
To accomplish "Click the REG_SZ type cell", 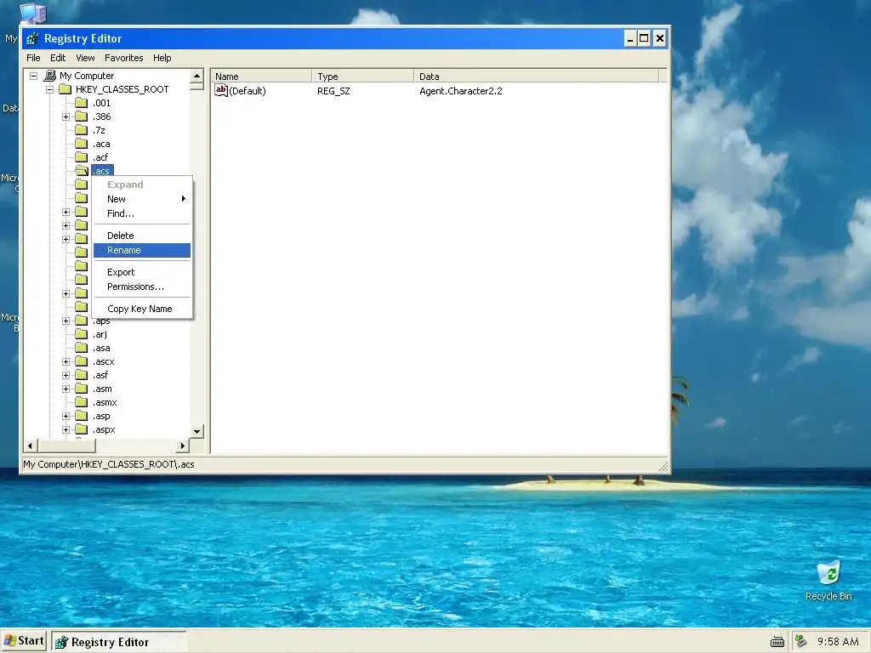I will coord(333,91).
